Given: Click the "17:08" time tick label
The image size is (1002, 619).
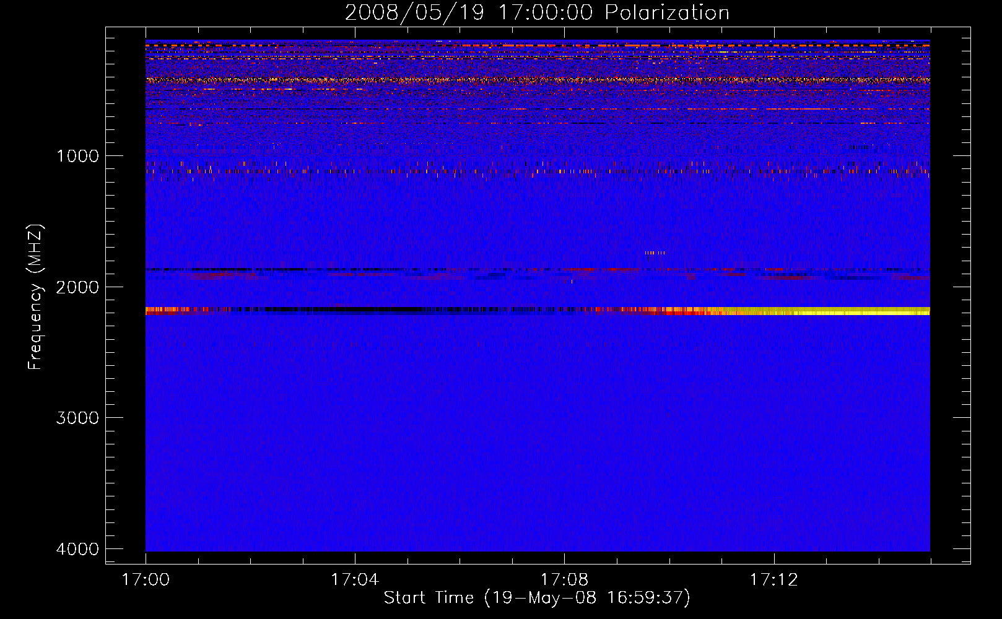Looking at the screenshot, I should (564, 579).
